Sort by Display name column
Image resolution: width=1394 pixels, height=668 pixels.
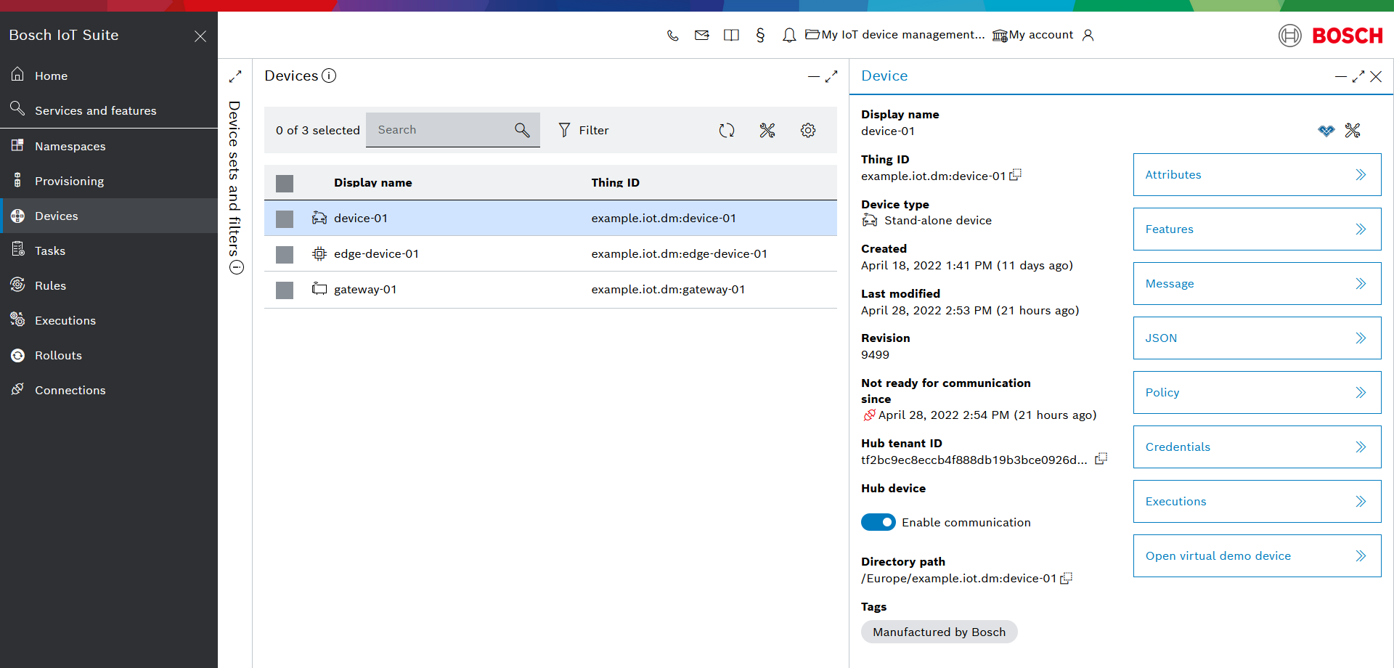pyautogui.click(x=372, y=183)
